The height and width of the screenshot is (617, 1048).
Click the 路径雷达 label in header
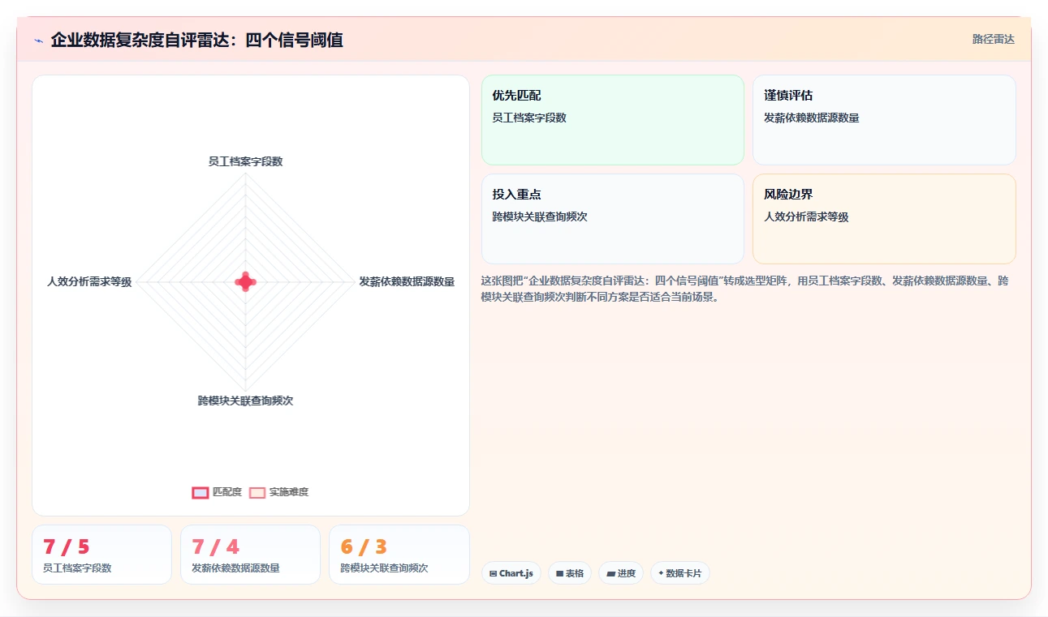[994, 39]
